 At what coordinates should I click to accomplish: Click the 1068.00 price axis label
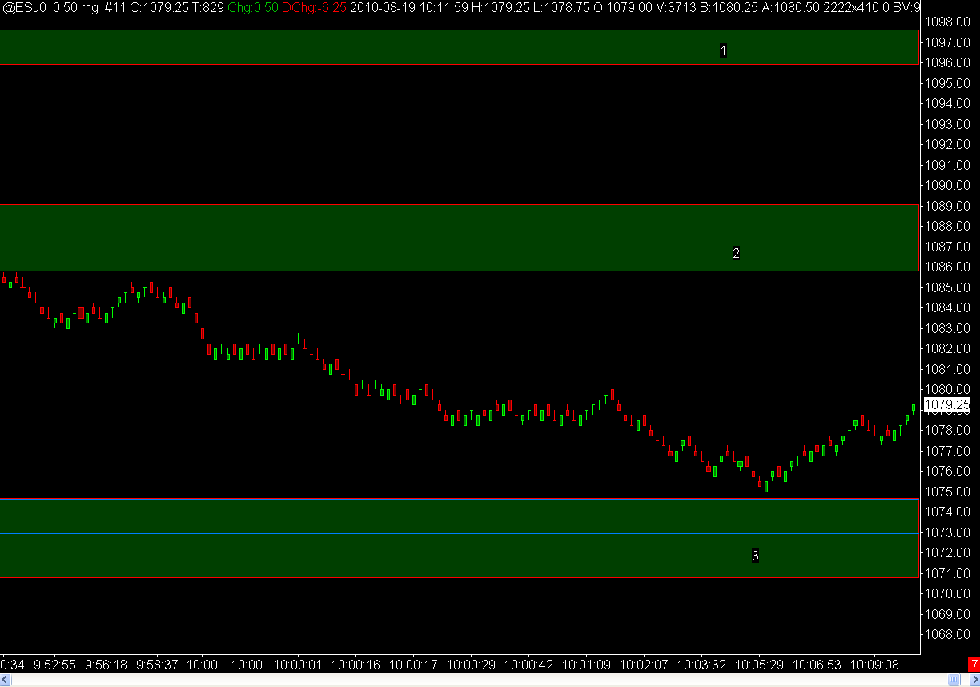point(947,635)
